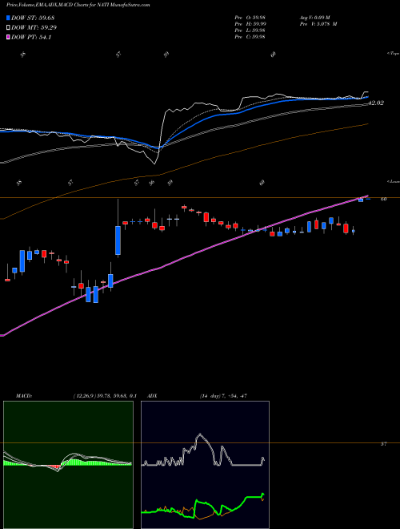
Task: Click the 'Pre L: 59.98' value
Action: (250, 30)
